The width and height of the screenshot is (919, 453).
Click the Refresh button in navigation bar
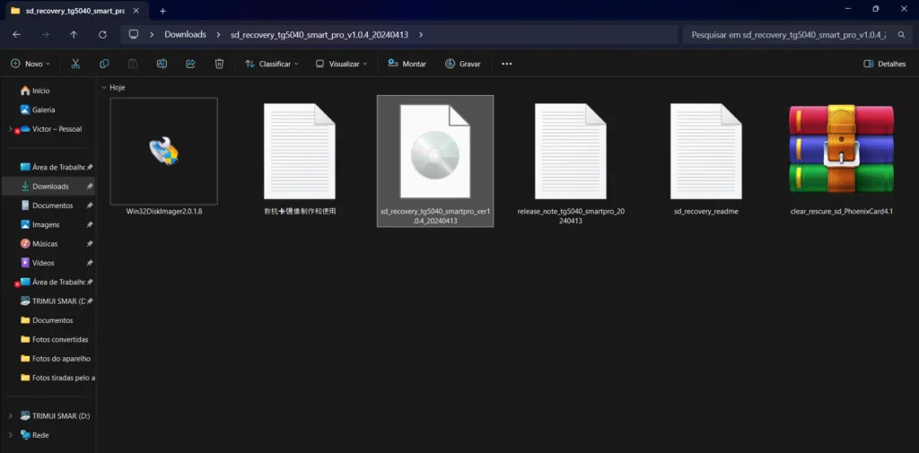(102, 34)
